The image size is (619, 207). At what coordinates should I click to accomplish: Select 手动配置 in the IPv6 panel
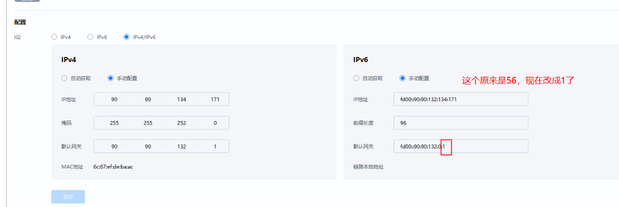click(x=403, y=78)
